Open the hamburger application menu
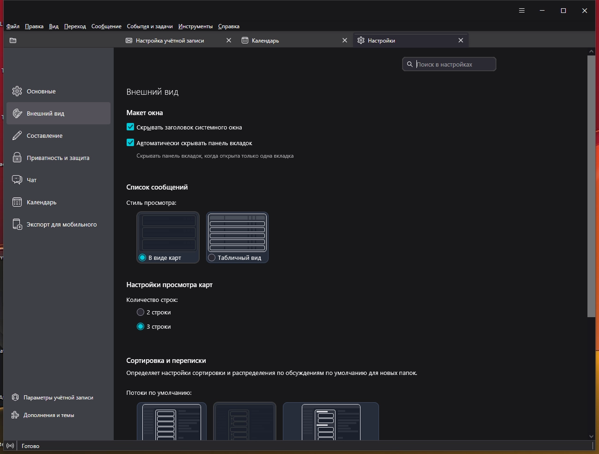Viewport: 599px width, 454px height. click(x=522, y=11)
